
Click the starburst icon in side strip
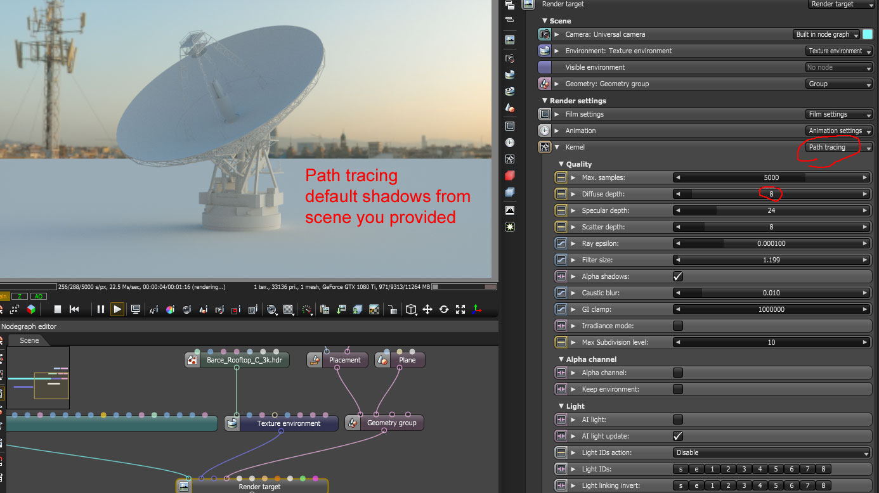(510, 226)
